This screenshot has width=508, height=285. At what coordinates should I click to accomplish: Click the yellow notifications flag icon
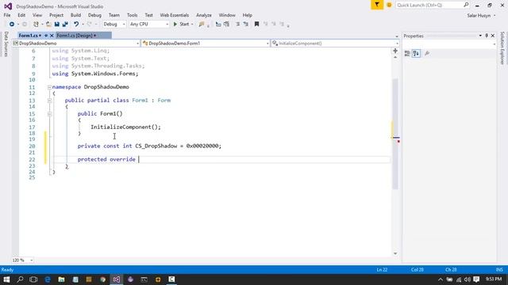pyautogui.click(x=377, y=5)
